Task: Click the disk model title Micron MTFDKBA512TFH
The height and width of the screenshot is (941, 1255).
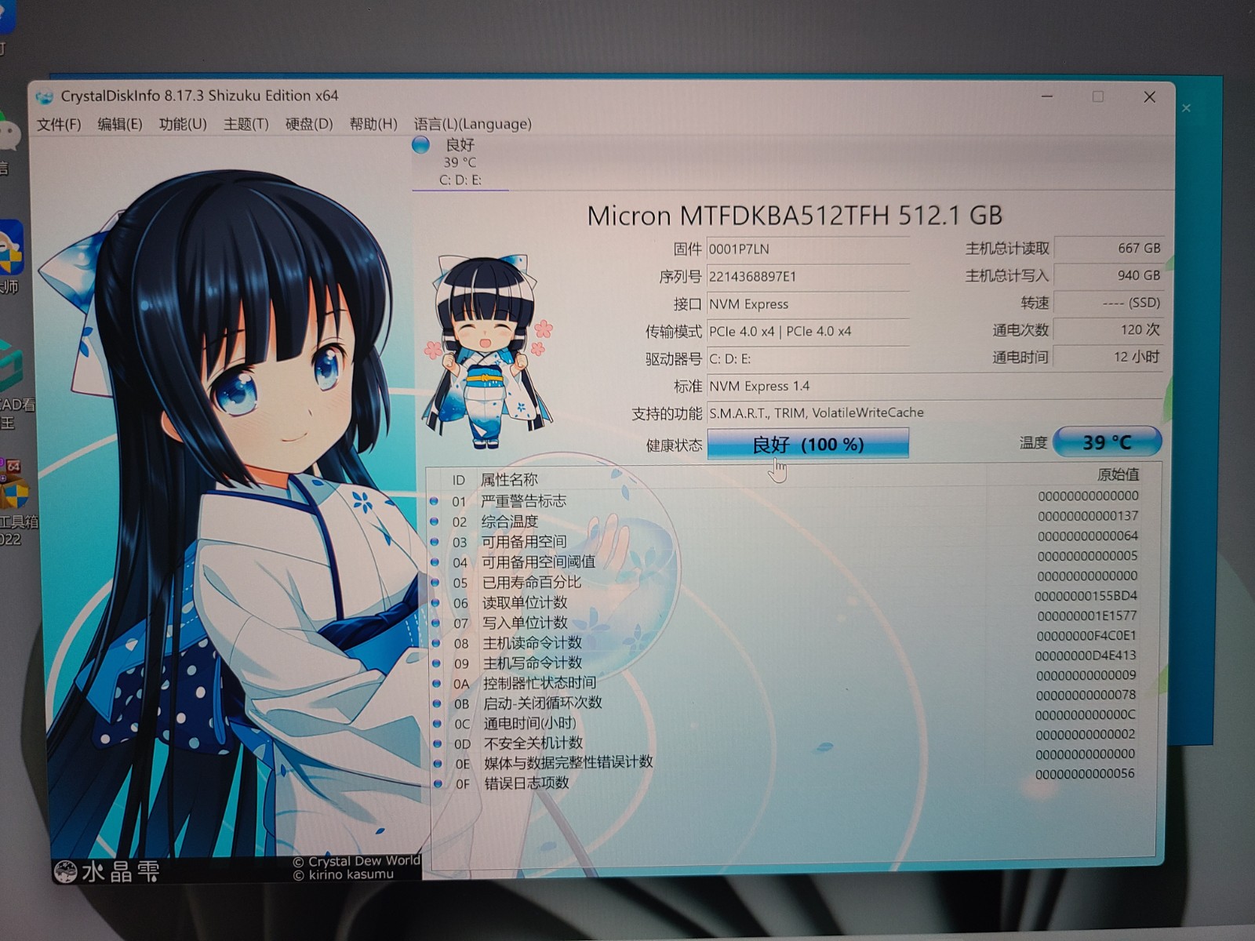Action: (x=795, y=216)
